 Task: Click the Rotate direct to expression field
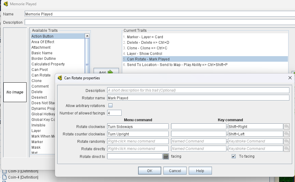click(135, 156)
